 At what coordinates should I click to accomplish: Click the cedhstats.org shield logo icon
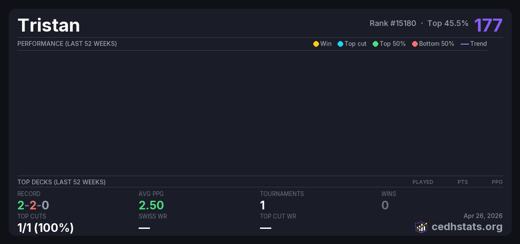[421, 227]
